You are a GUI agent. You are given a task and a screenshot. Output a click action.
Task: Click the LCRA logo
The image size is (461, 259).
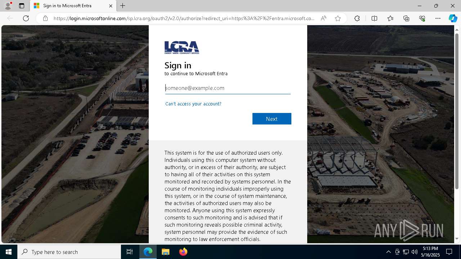click(182, 47)
